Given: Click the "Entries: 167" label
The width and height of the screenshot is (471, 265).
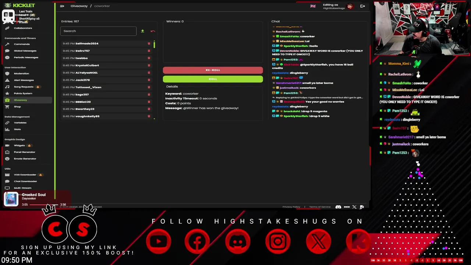Looking at the screenshot, I should (x=70, y=21).
